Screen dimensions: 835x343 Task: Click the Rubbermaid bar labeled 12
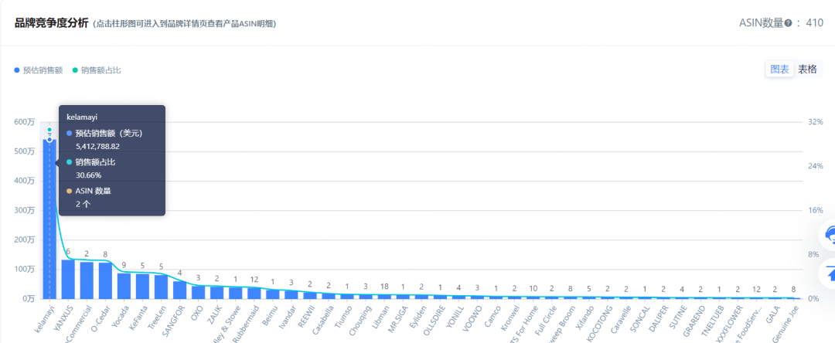coord(254,293)
